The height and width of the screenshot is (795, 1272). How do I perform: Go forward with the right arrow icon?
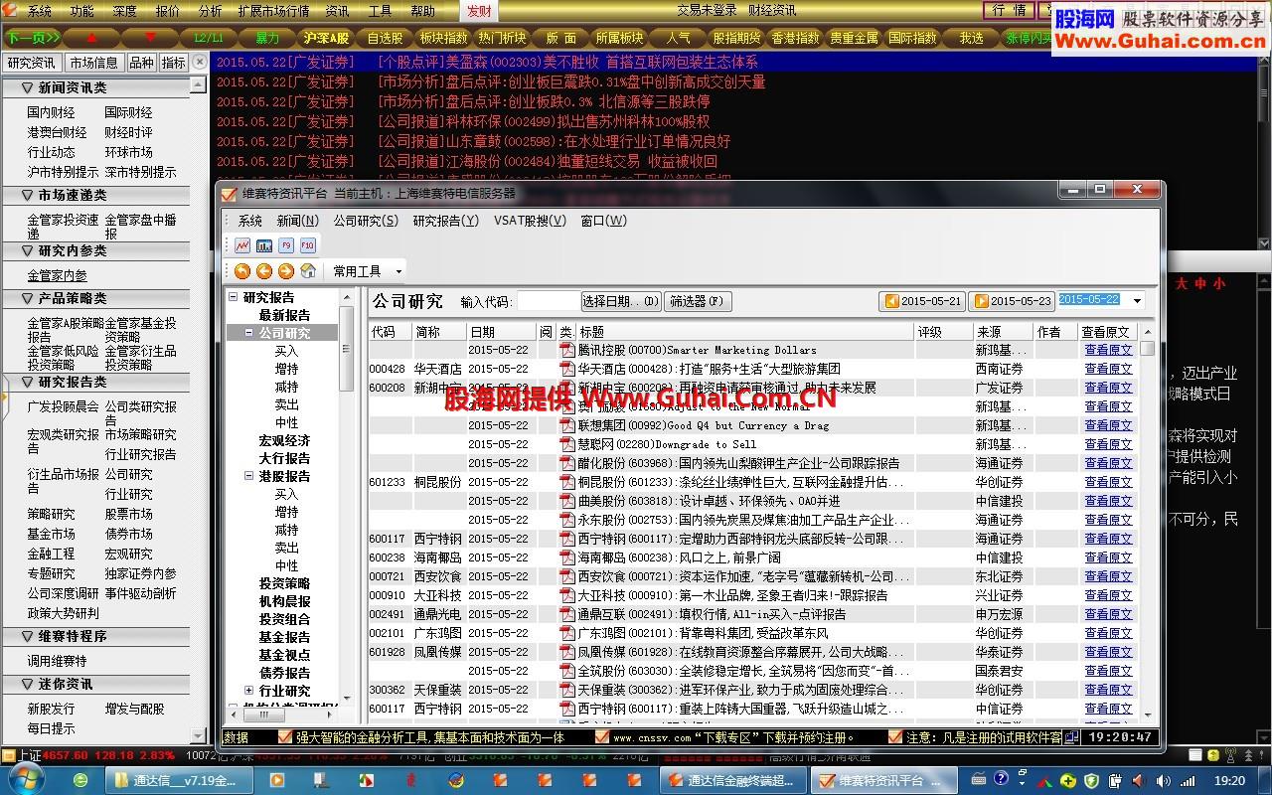click(x=286, y=271)
